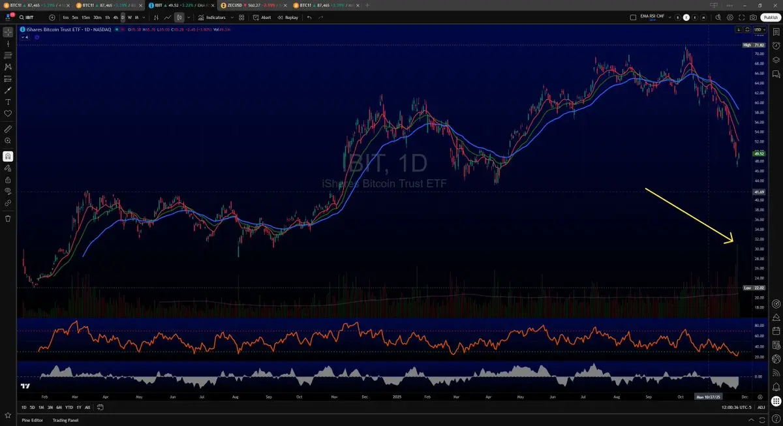Take a chart snapshot with camera icon
Image resolution: width=783 pixels, height=426 pixels.
[754, 18]
